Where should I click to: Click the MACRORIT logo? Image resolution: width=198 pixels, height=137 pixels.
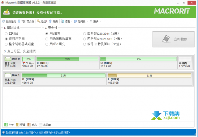[x=172, y=11]
